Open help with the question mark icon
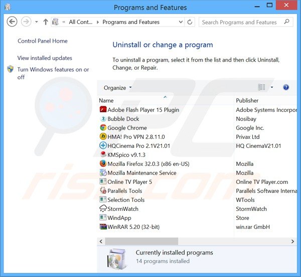 tap(286, 88)
